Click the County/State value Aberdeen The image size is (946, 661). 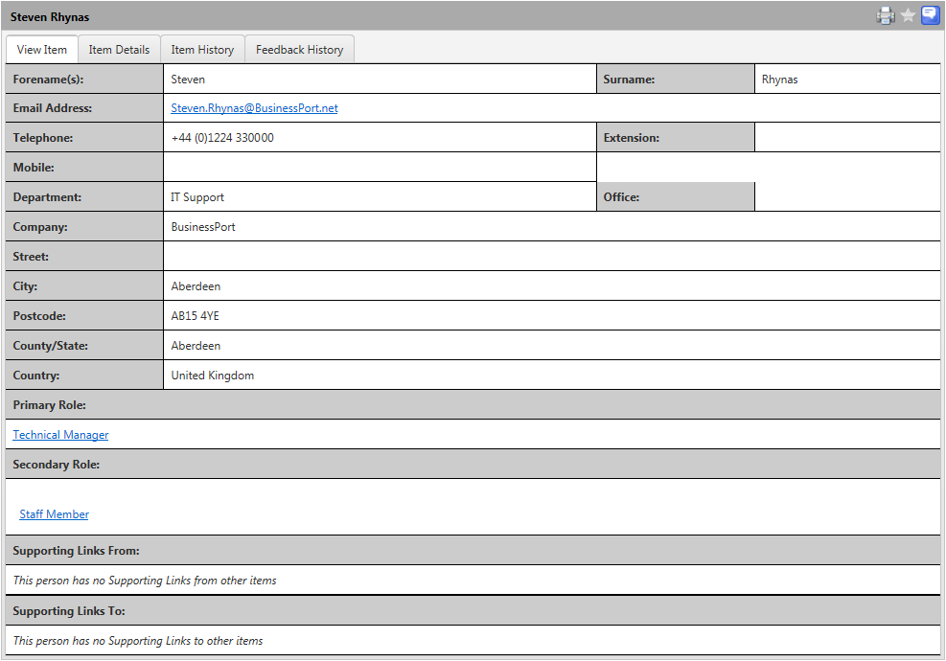click(x=196, y=346)
